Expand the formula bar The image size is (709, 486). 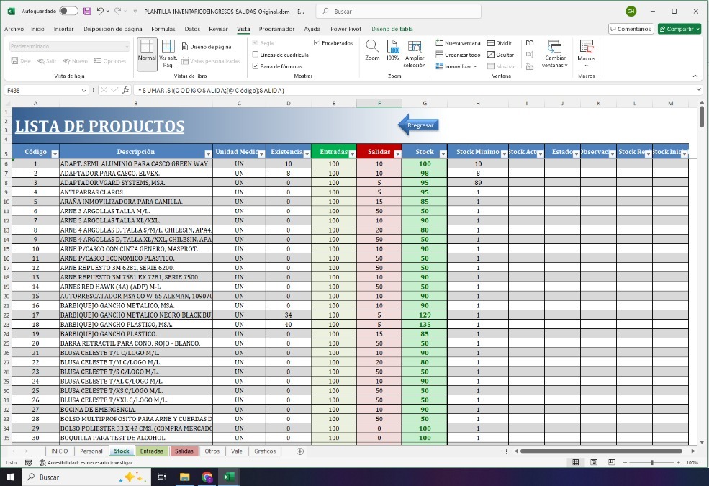[699, 90]
